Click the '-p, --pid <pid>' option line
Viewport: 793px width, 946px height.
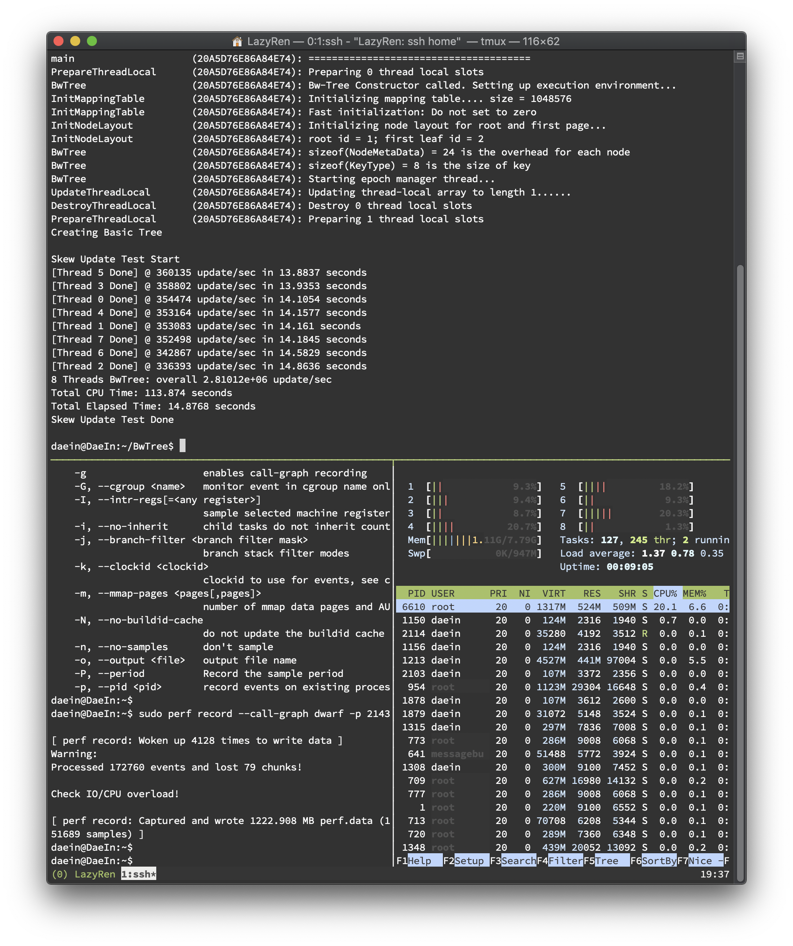232,687
